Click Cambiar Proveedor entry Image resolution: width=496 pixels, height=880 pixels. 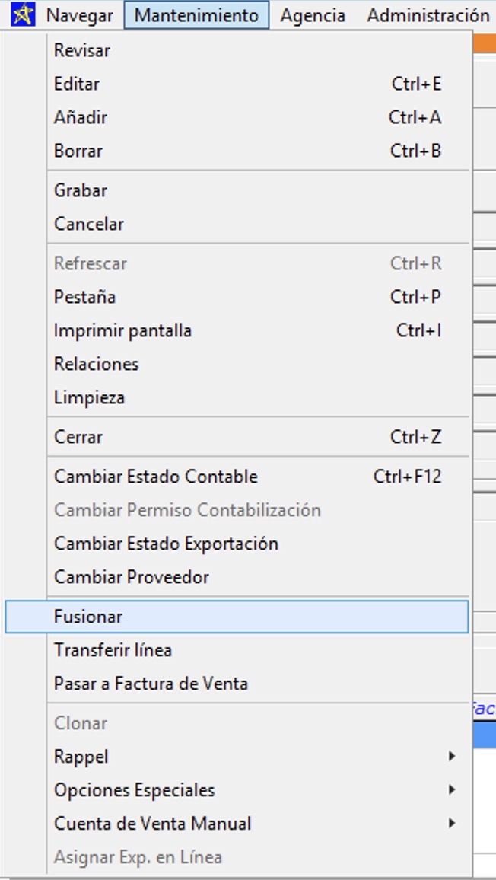point(132,577)
